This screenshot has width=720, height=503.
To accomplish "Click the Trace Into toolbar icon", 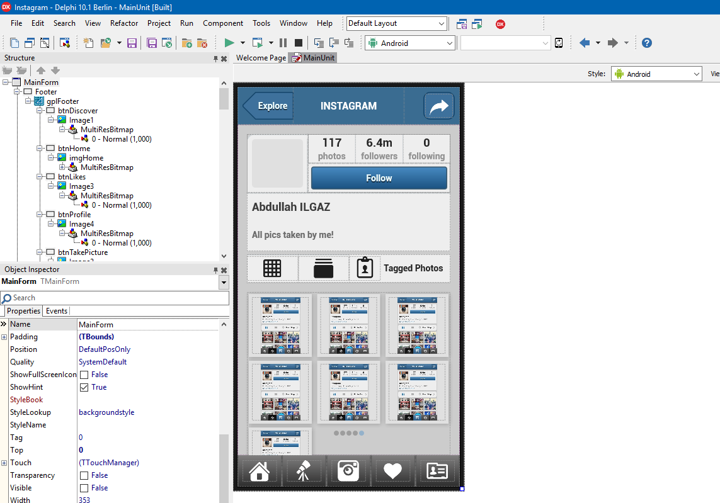I will [319, 43].
